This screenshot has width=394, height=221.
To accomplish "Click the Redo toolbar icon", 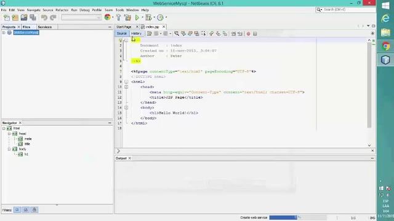I will [53, 18].
